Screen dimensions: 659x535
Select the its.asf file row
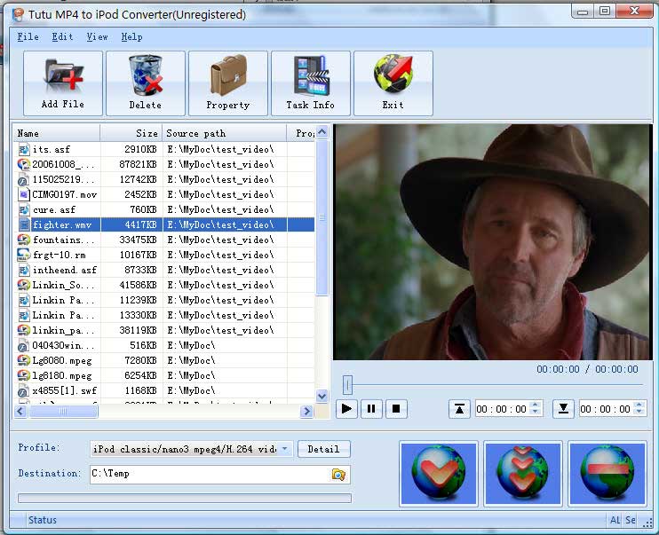coord(164,149)
